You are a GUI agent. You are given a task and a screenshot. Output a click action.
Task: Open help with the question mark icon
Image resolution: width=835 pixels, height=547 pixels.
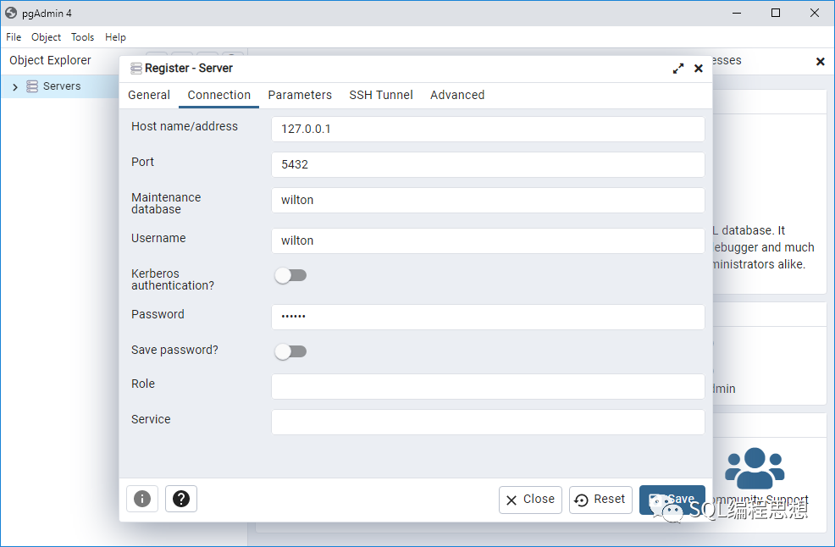tap(181, 499)
